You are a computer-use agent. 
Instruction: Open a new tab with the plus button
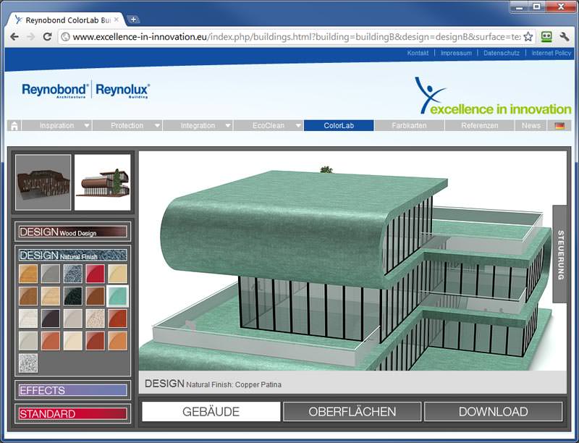(x=133, y=20)
